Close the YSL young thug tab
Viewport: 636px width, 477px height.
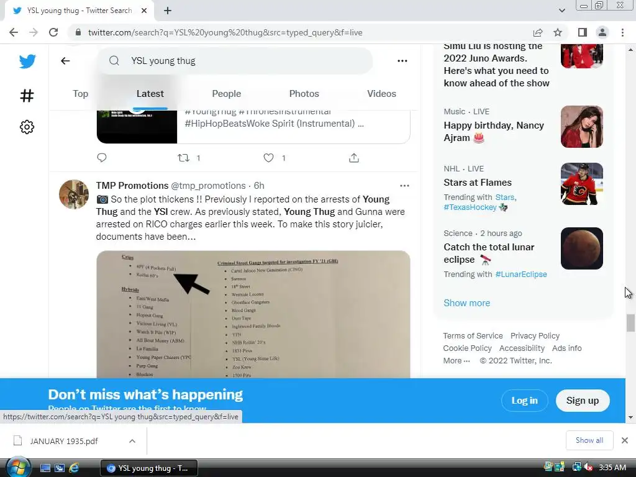144,11
